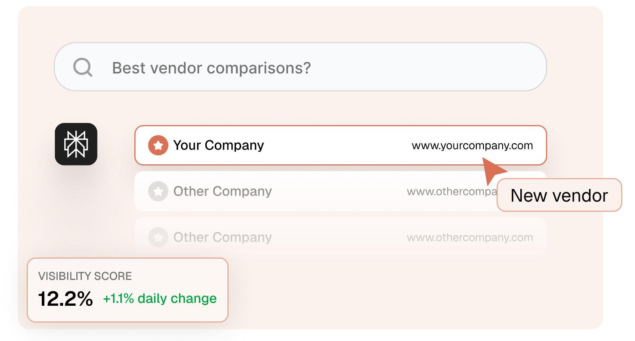Click the green "+1.1% daily change" text
635x341 pixels.
[160, 298]
